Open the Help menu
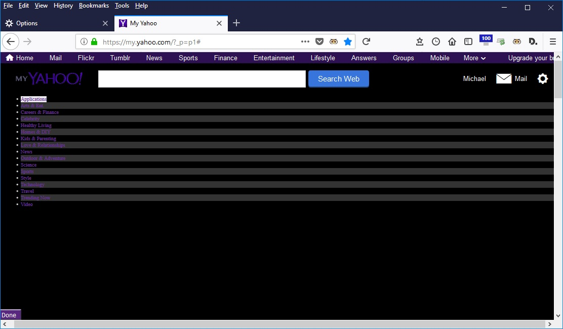Screen dimensions: 563x329 click(141, 6)
